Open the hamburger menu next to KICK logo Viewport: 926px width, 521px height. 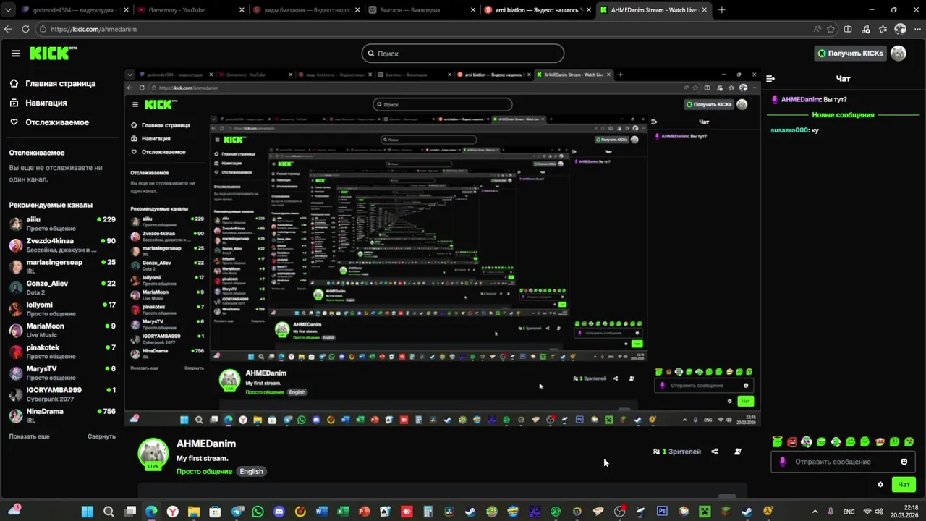16,54
